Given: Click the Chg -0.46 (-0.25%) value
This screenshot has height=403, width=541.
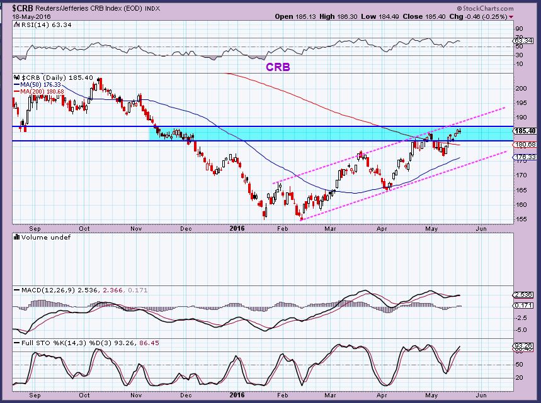Looking at the screenshot, I should [478, 16].
